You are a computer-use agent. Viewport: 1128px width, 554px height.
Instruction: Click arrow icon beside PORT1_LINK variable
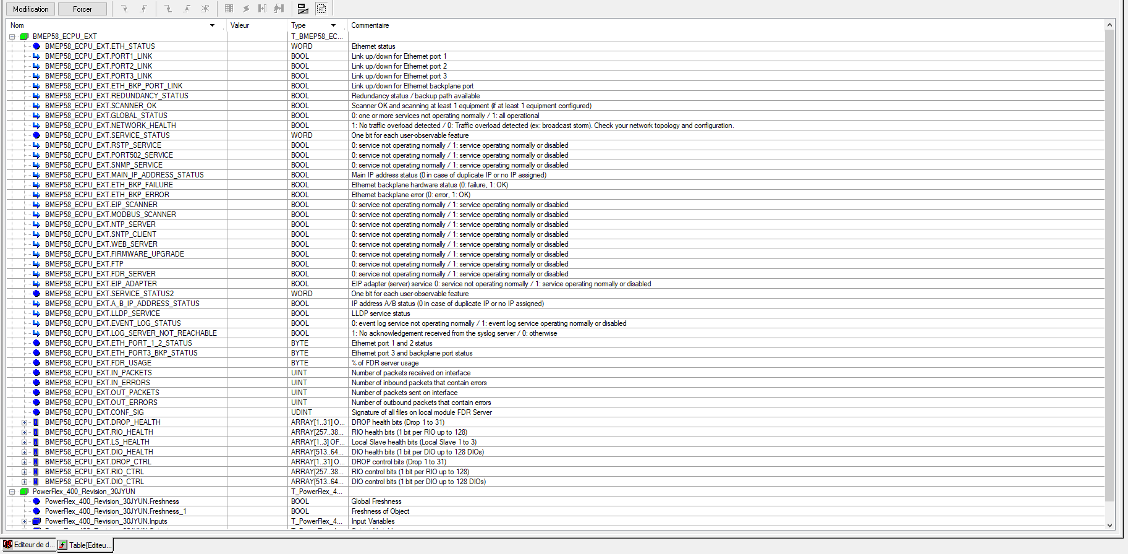[36, 56]
